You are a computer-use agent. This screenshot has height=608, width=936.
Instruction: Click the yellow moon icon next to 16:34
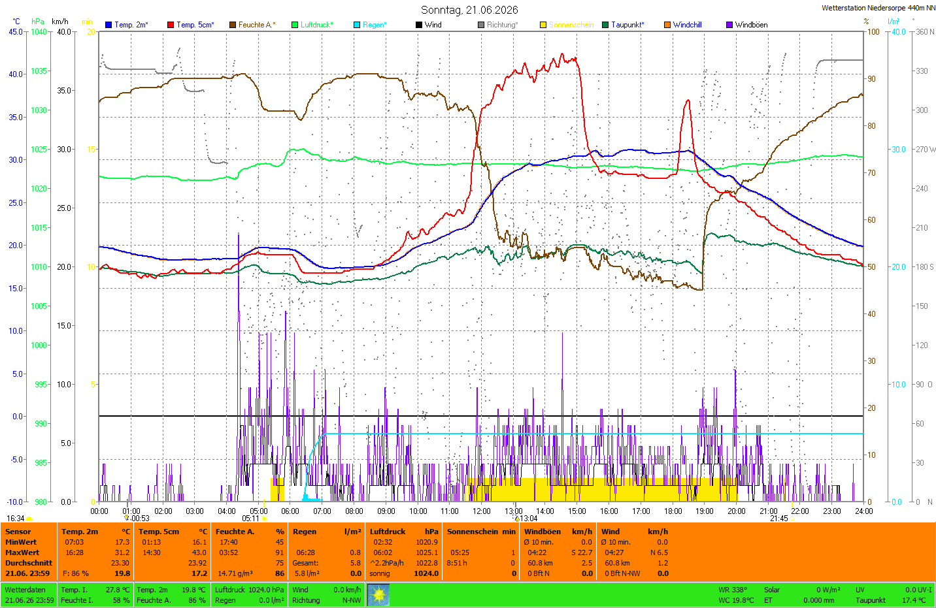29,519
